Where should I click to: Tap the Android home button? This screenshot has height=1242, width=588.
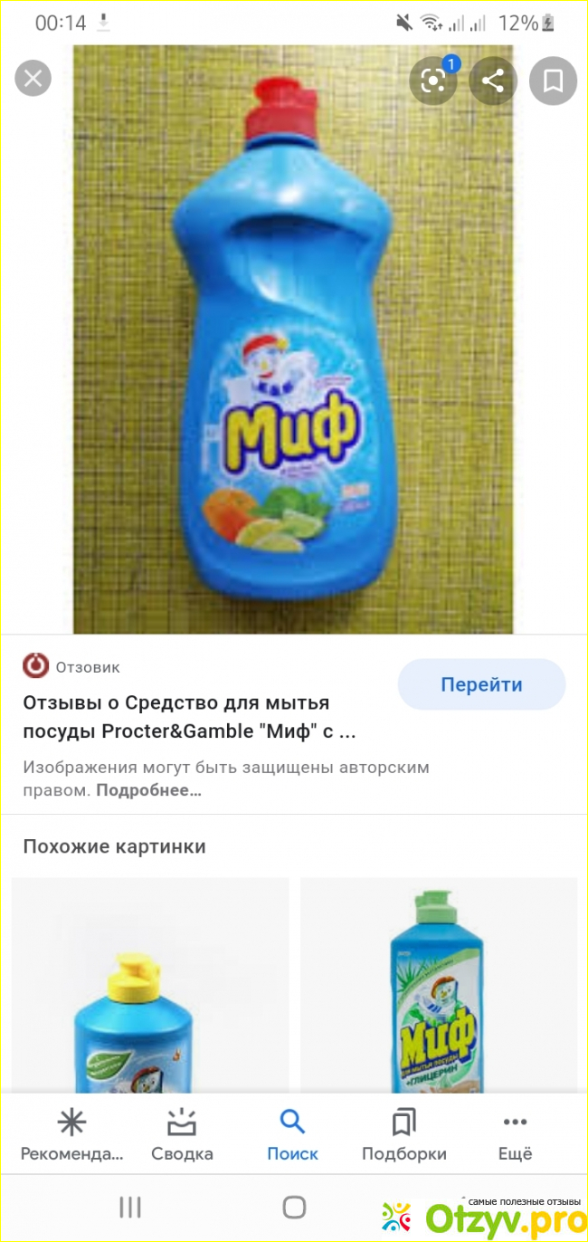(294, 1207)
